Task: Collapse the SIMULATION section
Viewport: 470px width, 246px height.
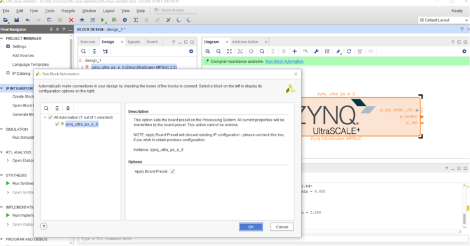Action: tap(2, 129)
